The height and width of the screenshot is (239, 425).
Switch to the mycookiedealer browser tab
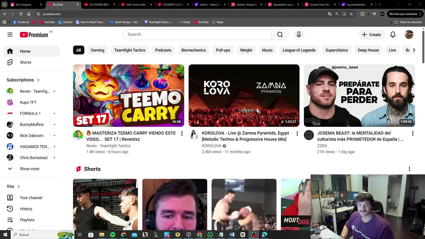click(357, 5)
